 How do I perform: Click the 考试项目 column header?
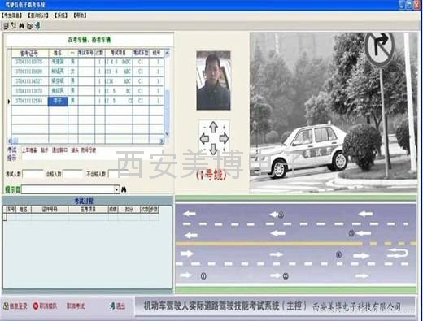coord(118,53)
